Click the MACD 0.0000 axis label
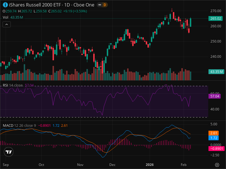 coord(216,145)
